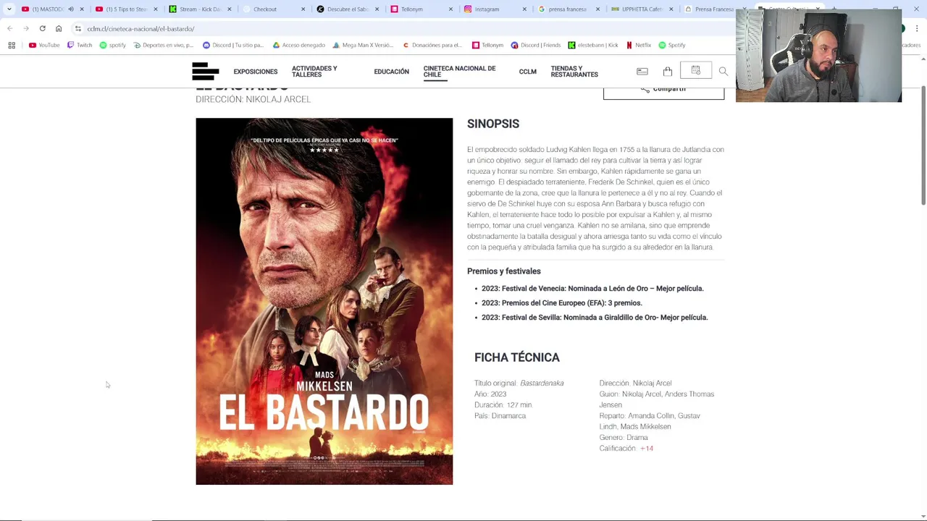927x521 pixels.
Task: Click the 'Duración: 127 min.' text
Action: pos(503,404)
